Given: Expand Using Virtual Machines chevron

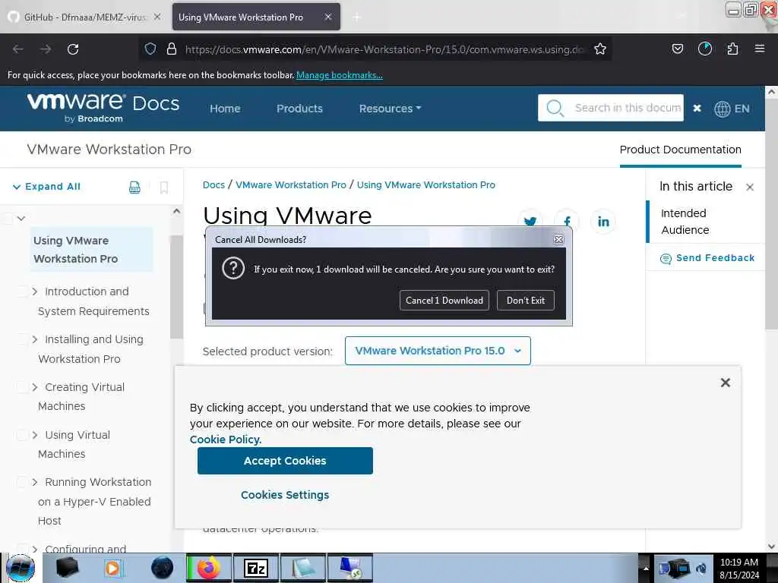Looking at the screenshot, I should point(35,435).
